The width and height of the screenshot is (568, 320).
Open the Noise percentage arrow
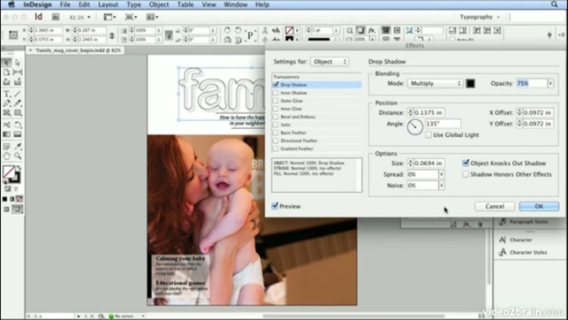pyautogui.click(x=442, y=186)
